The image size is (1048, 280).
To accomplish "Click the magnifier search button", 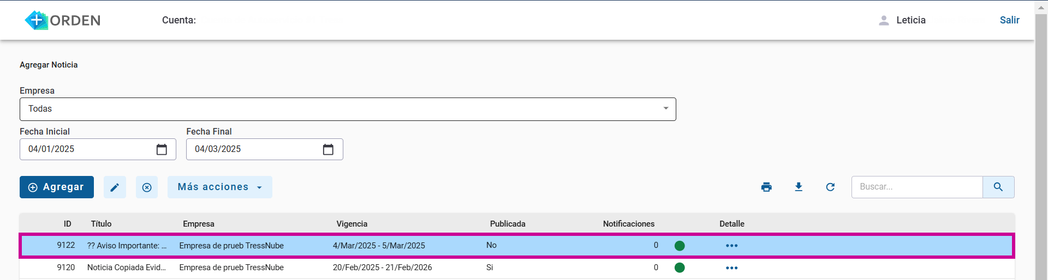I will (x=998, y=187).
